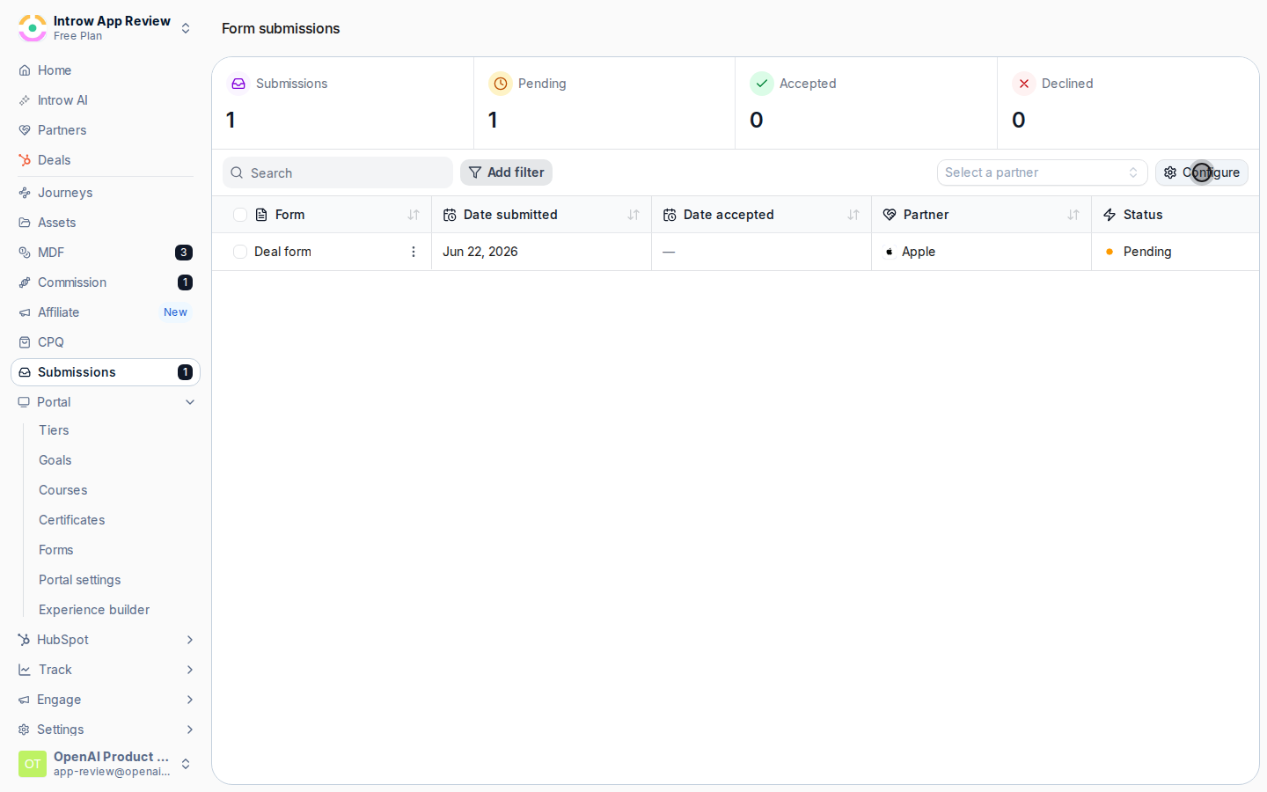Sort by the Partner column arrows
This screenshot has width=1267, height=792.
(1073, 215)
